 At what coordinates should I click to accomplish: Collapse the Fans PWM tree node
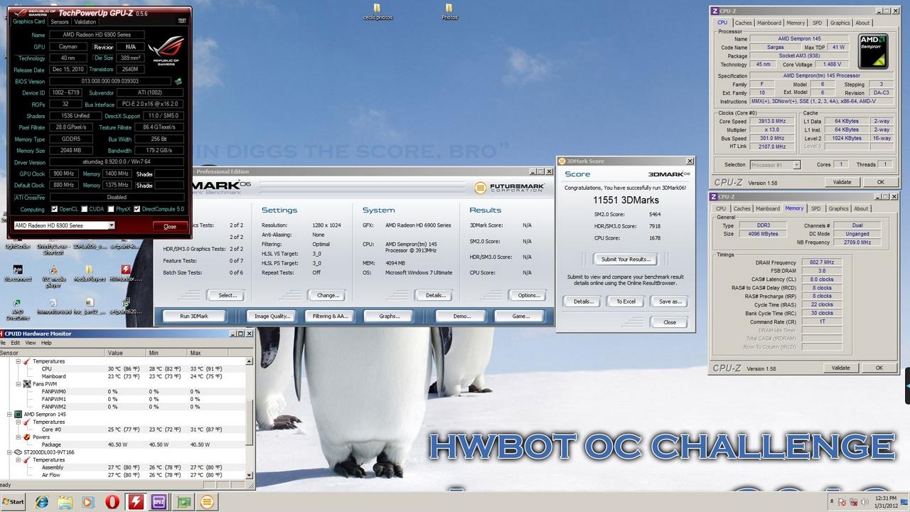coord(18,384)
